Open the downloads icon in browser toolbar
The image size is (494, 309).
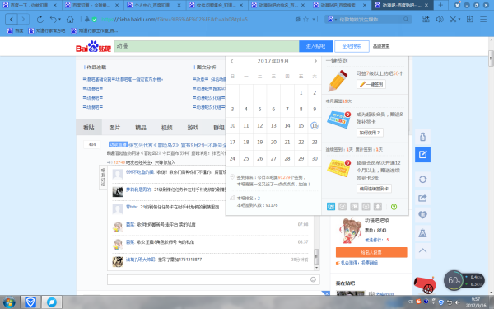pos(470,19)
